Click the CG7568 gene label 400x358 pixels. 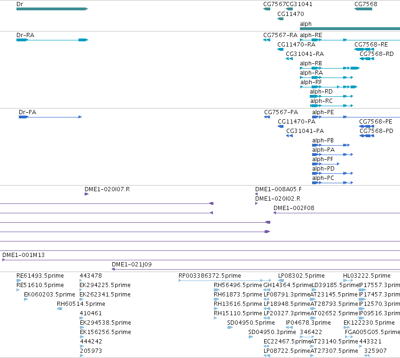pos(366,4)
